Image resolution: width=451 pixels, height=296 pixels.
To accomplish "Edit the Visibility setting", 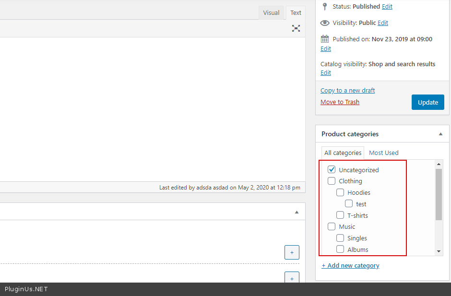I will 383,23.
